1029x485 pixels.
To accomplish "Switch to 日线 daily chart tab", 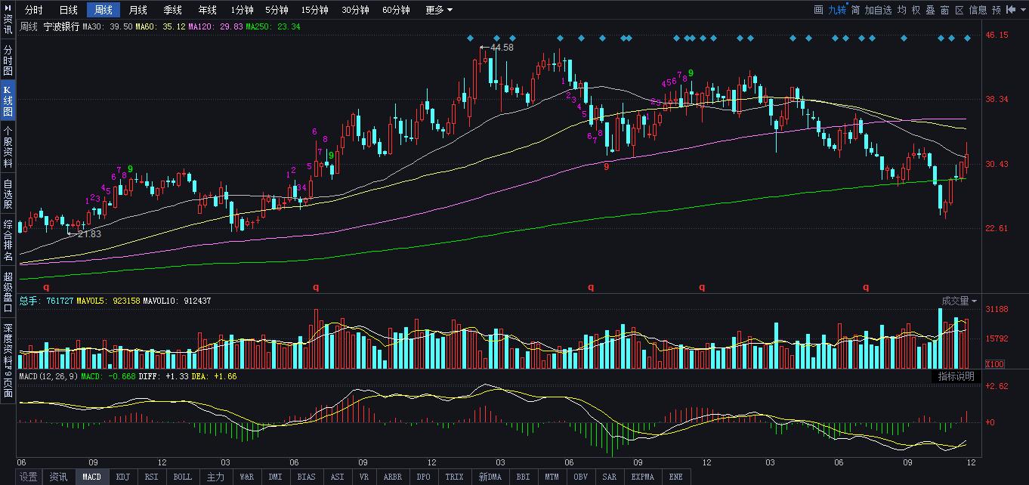I will pos(68,10).
